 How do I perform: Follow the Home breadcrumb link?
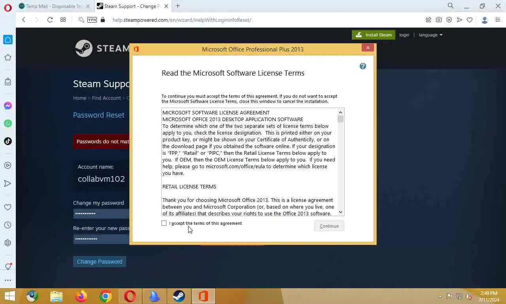point(79,98)
